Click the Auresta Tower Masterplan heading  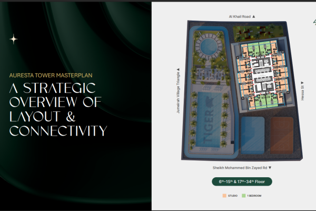pos(47,74)
